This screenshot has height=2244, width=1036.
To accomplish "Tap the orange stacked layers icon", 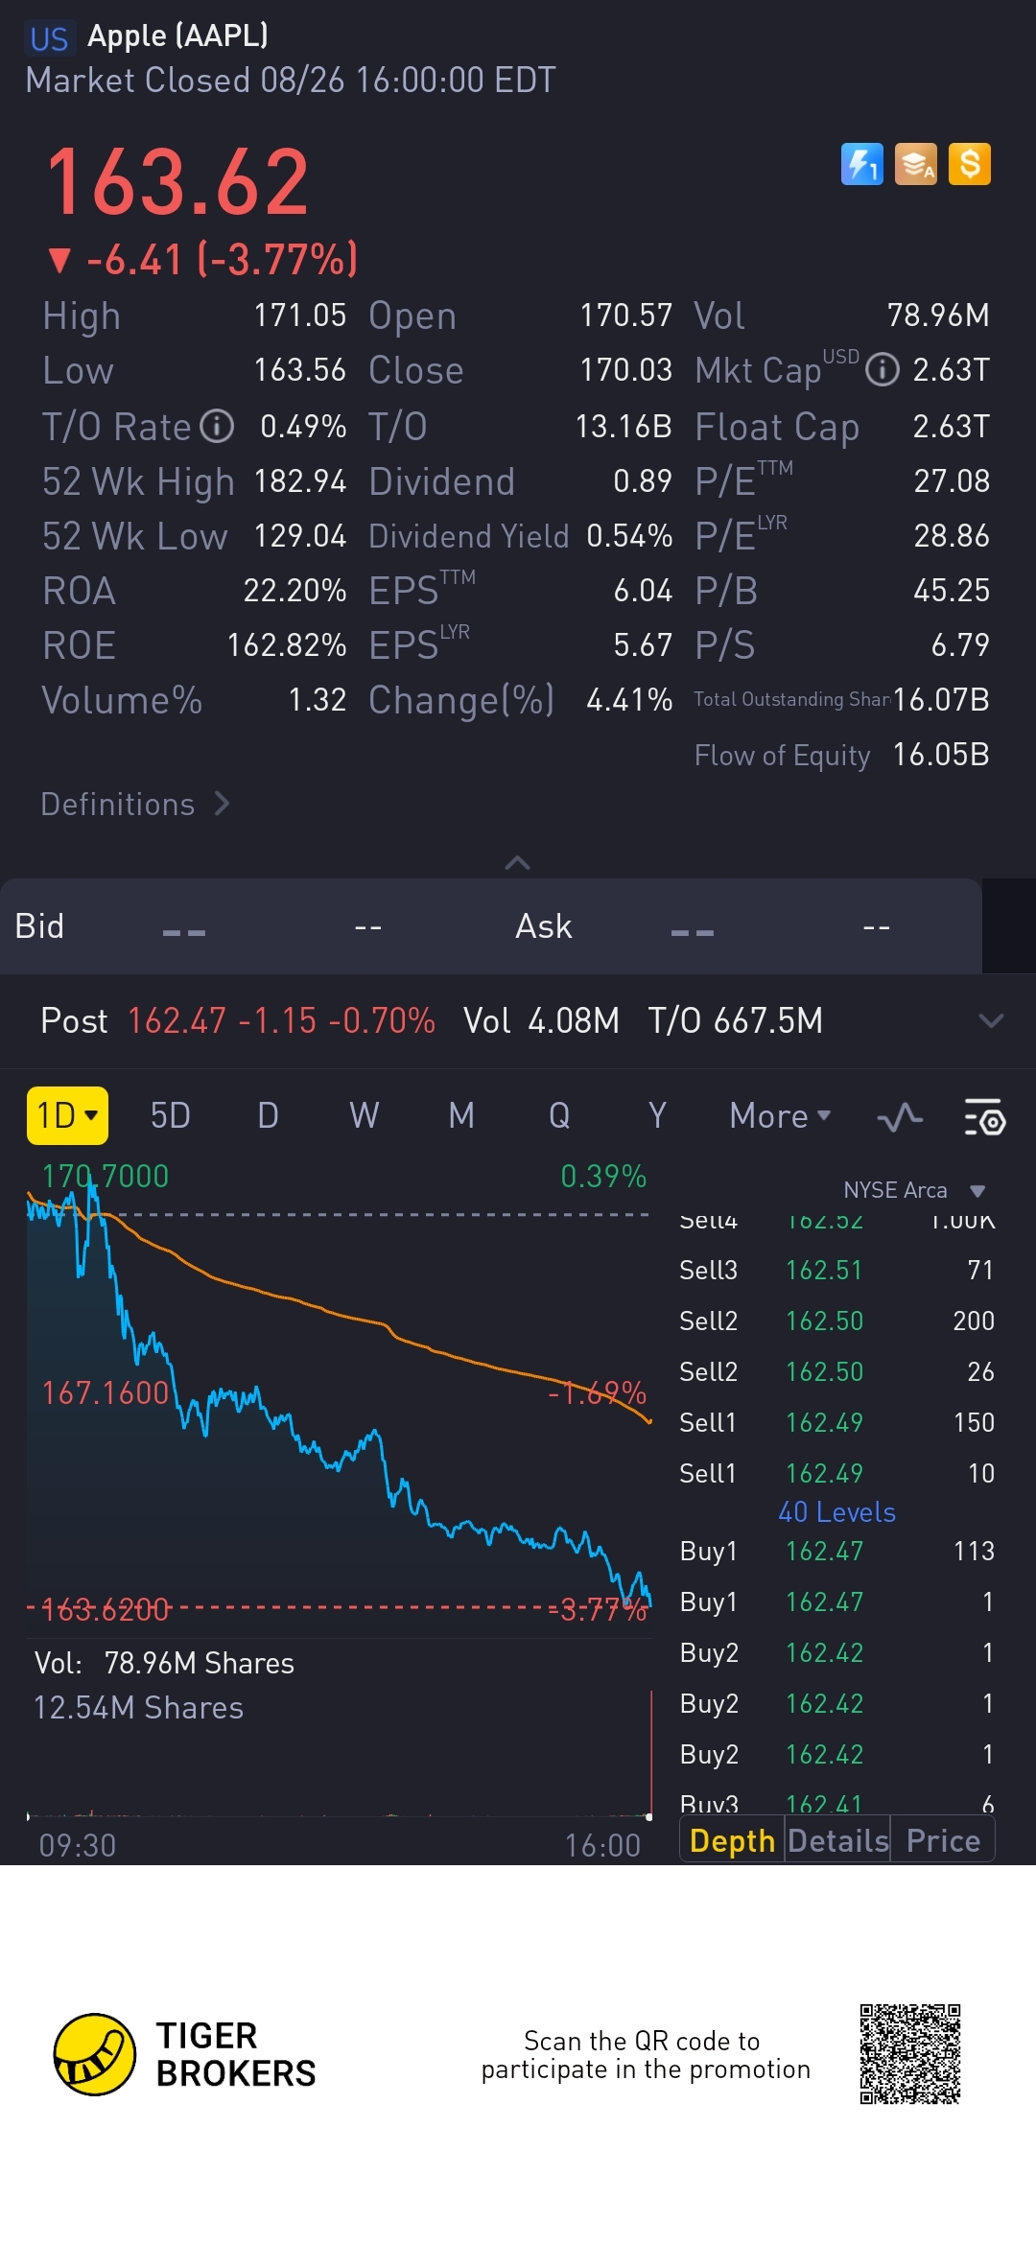I will 916,164.
